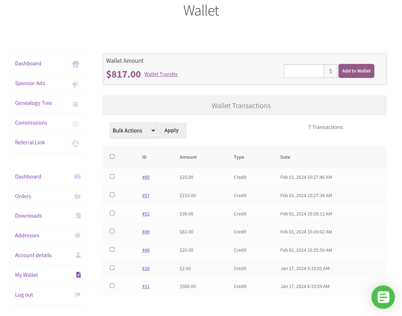Select the Addresses home icon
Viewport: 402px width, 316px height.
77,235
